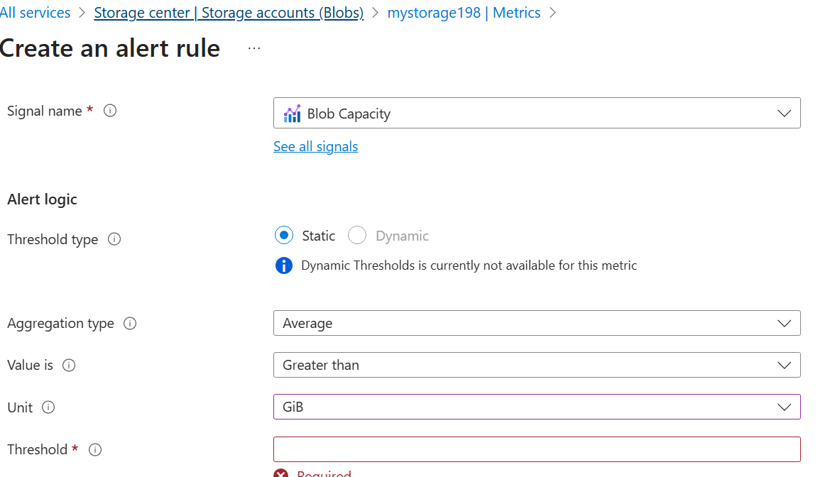Click the Threshold type info icon
This screenshot has width=818, height=477.
click(114, 238)
